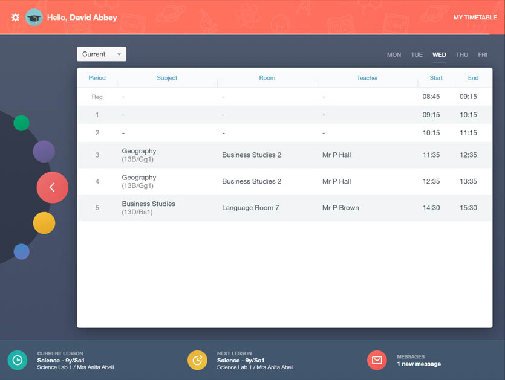This screenshot has width=505, height=380.
Task: Open the red envelope Messages icon
Action: pyautogui.click(x=377, y=360)
